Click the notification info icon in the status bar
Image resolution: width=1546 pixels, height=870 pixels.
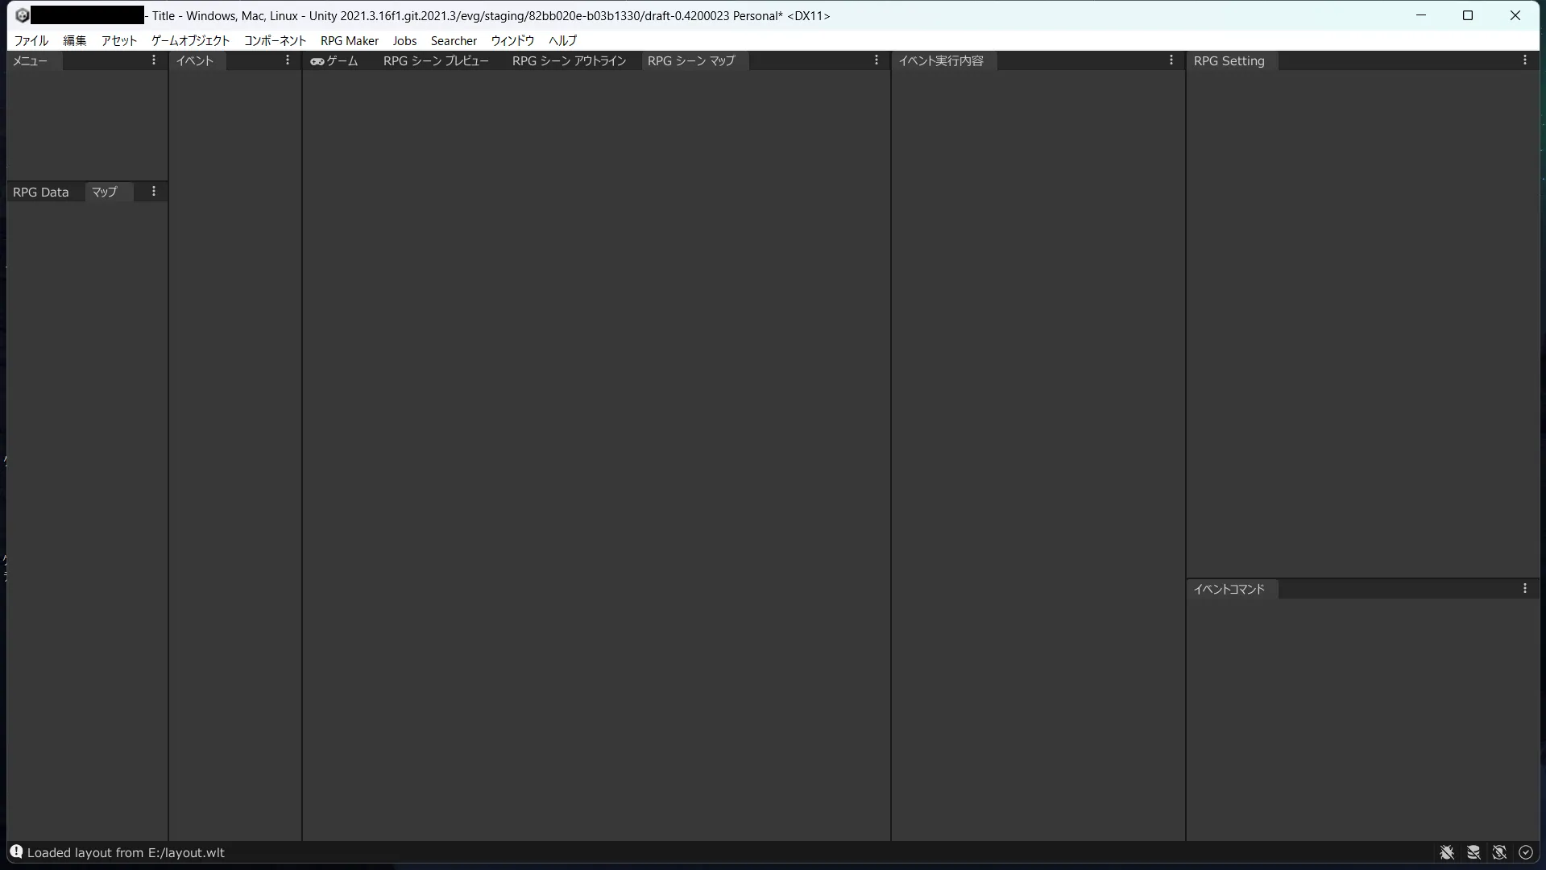(16, 852)
